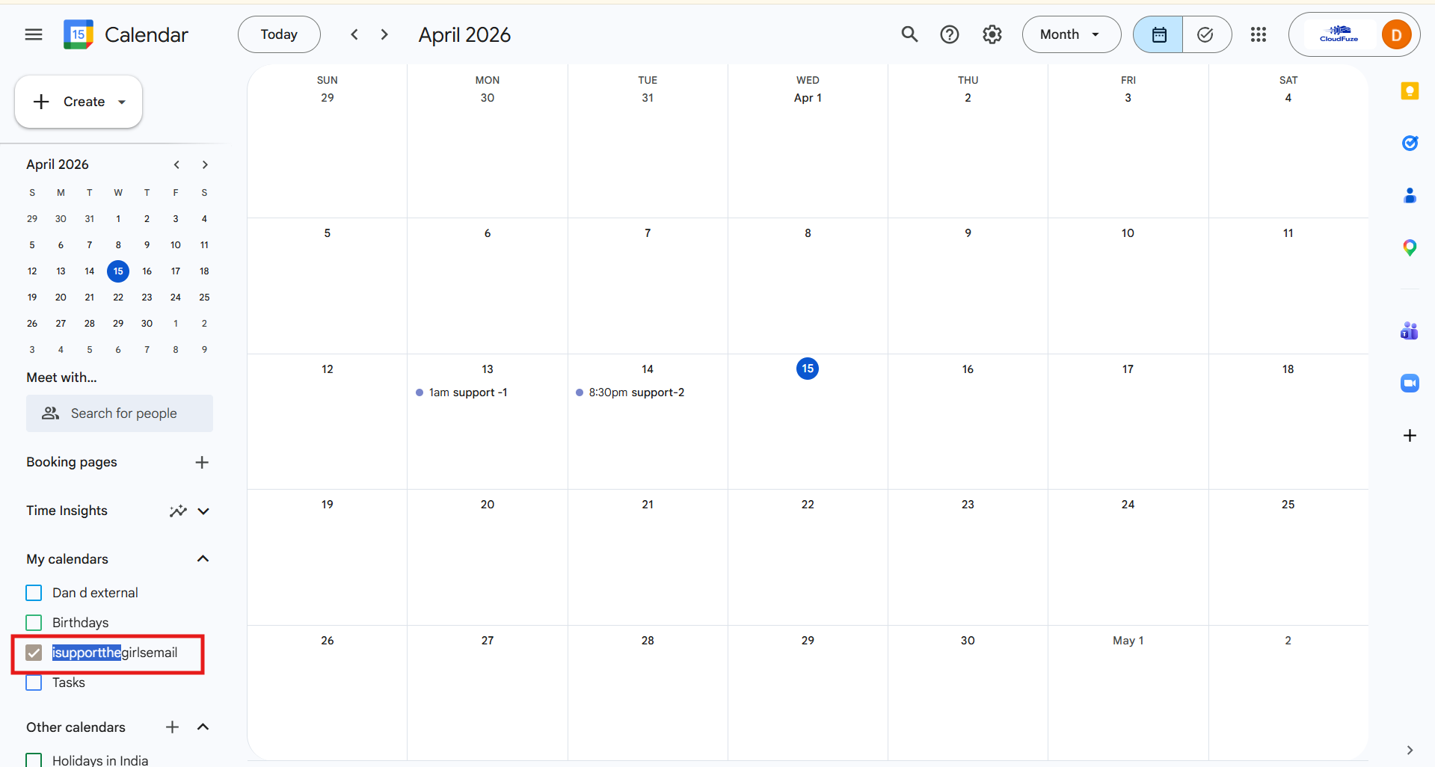1435x767 pixels.
Task: Open Google Maps from the right sidebar
Action: 1410,247
